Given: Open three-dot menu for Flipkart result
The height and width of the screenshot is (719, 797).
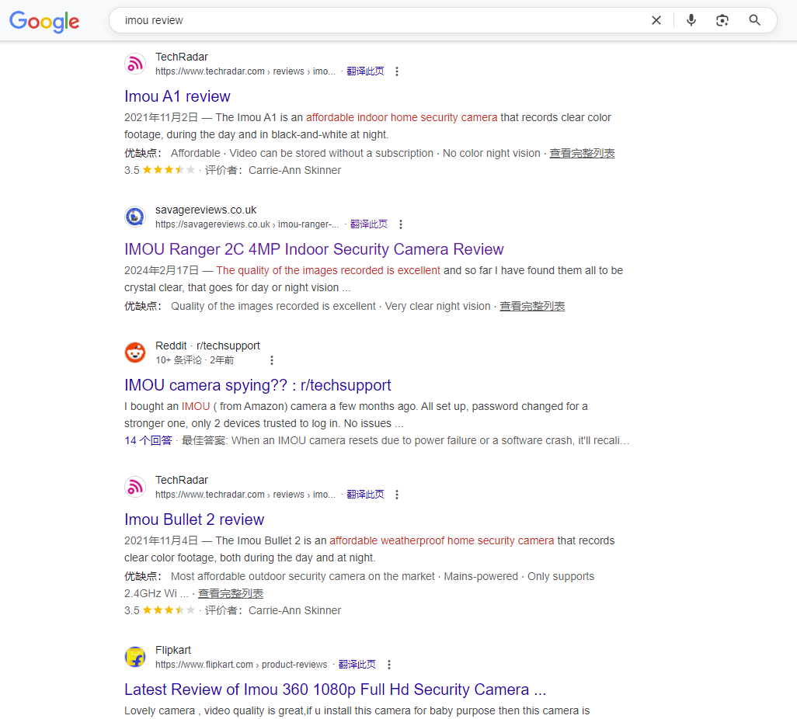Looking at the screenshot, I should (x=389, y=665).
